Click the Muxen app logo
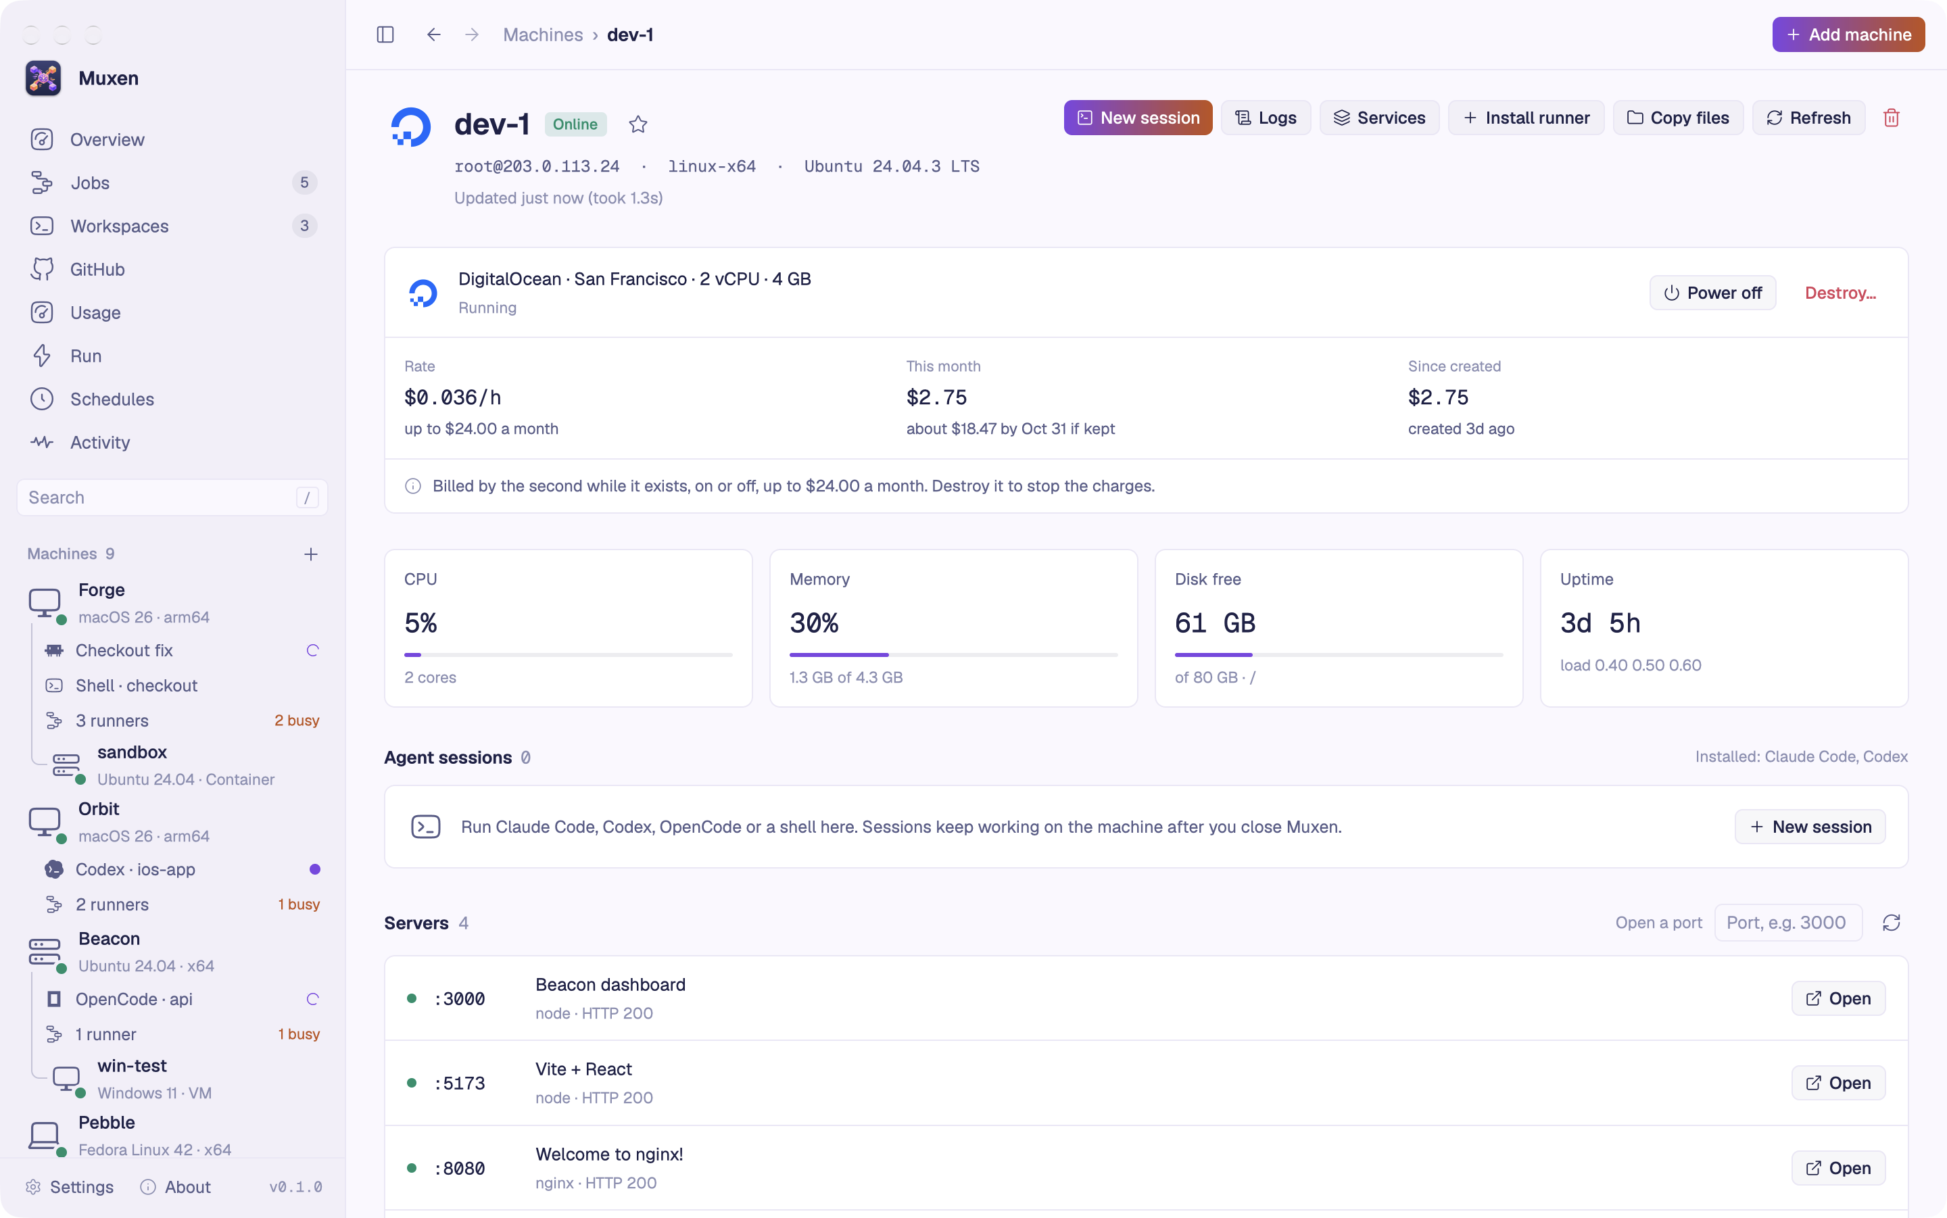This screenshot has width=1947, height=1218. pos(43,78)
